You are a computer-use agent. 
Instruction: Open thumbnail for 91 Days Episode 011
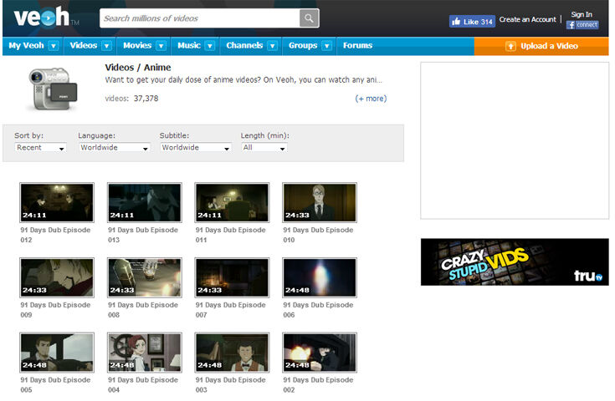coord(233,202)
